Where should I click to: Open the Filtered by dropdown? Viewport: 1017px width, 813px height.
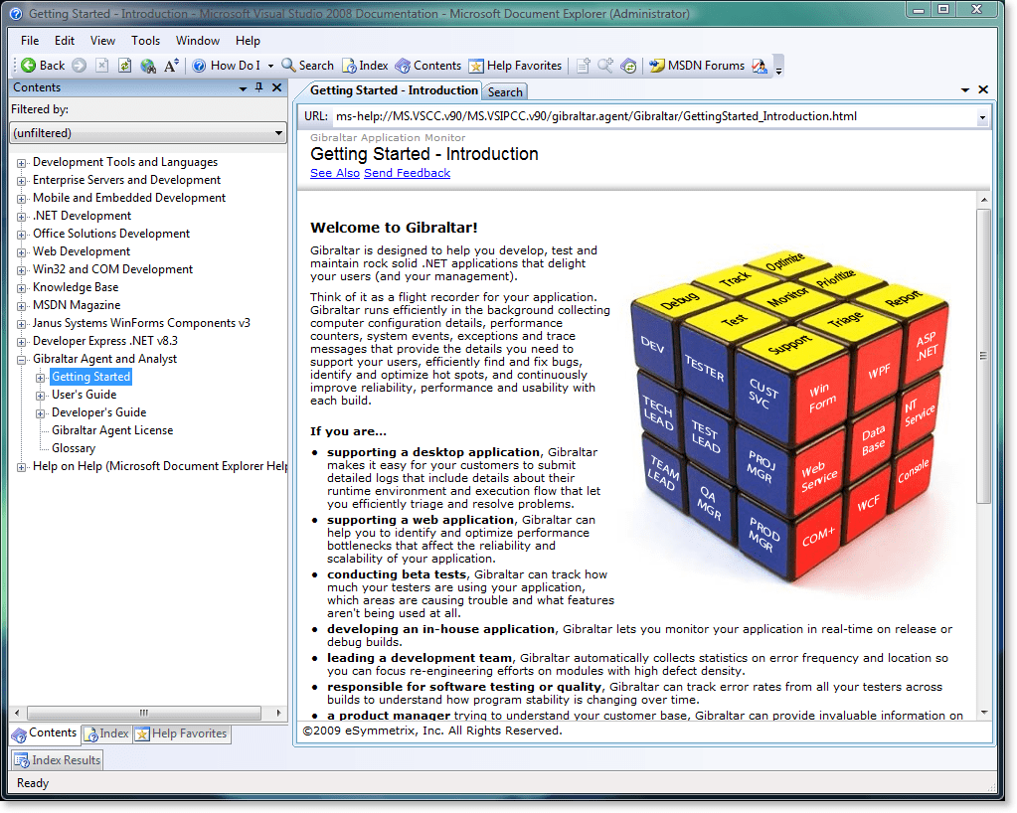[x=148, y=133]
